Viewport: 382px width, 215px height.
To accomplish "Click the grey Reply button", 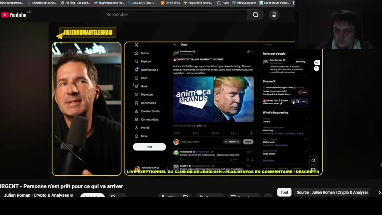I will click(x=248, y=142).
